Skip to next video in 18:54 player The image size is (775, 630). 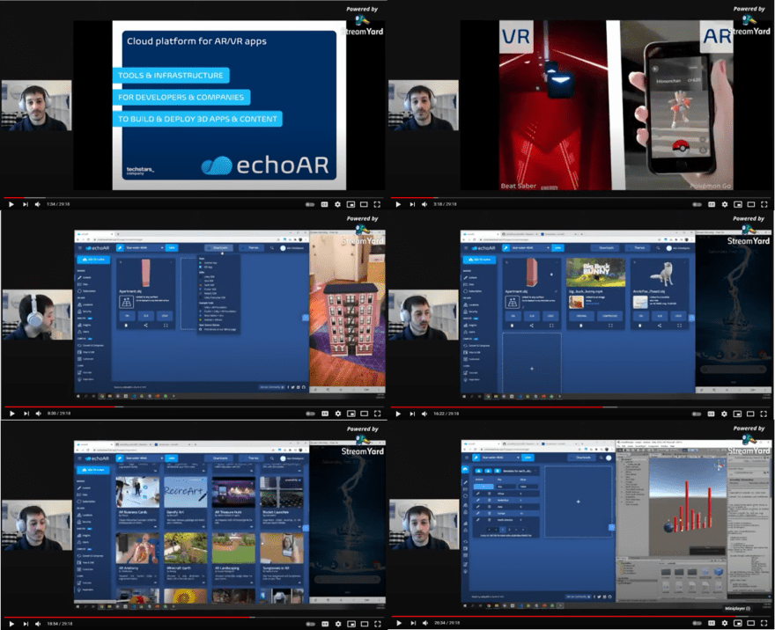click(x=26, y=624)
